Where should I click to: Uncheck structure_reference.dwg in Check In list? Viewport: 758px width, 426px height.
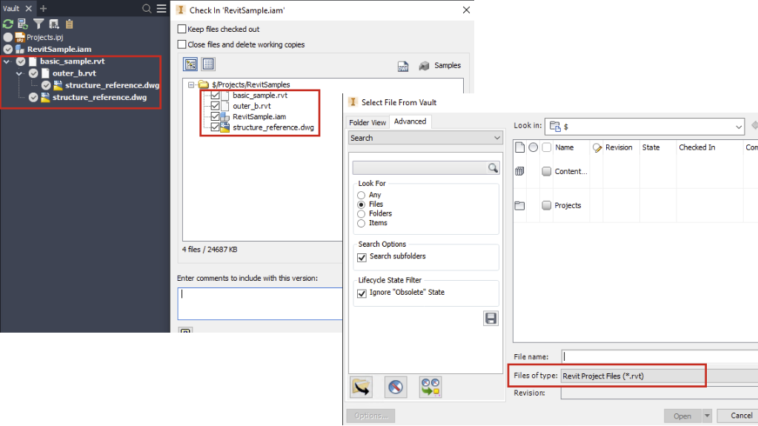point(215,127)
